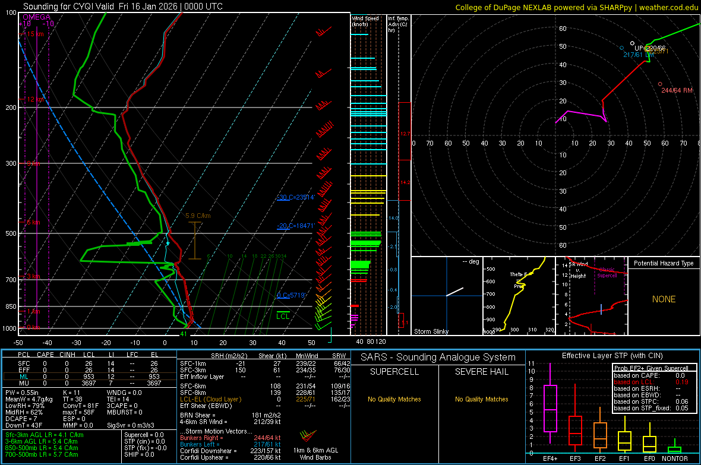Viewport: 701px width, 465px height.
Task: Click the 'LCL-EL (Cloud Layer)' row
Action: 265,399
